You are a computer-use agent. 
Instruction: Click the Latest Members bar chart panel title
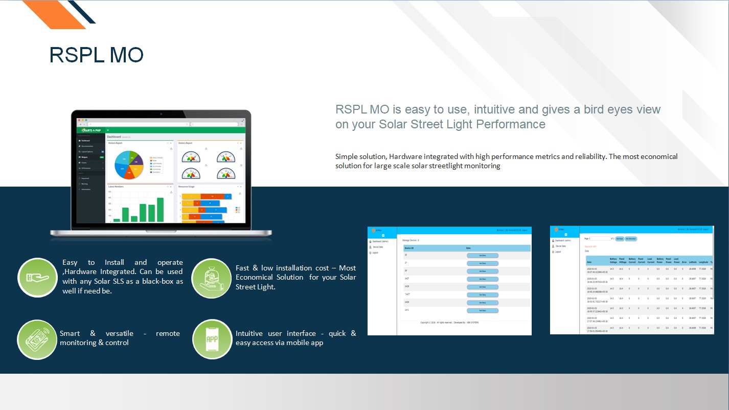[116, 187]
